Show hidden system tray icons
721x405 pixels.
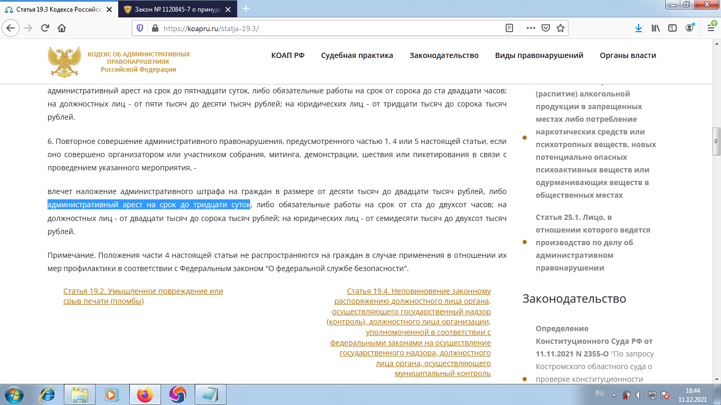pos(614,394)
